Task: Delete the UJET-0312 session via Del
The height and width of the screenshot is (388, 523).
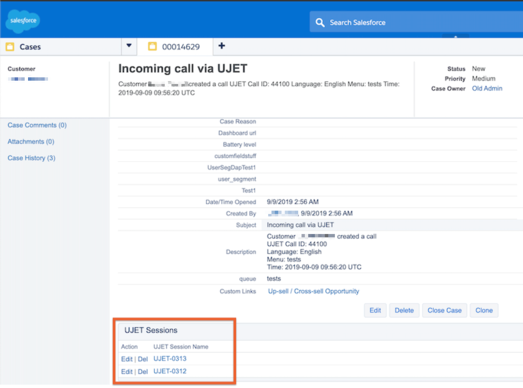Action: pos(143,371)
